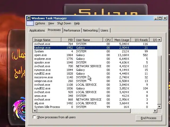170x127 pixels.
Task: Go to the Networking tab
Action: click(x=90, y=30)
